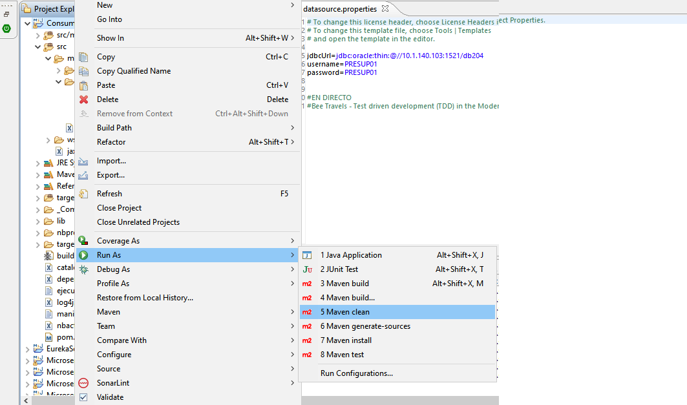Image resolution: width=687 pixels, height=405 pixels.
Task: Toggle the Validate checkbox
Action: click(x=83, y=397)
